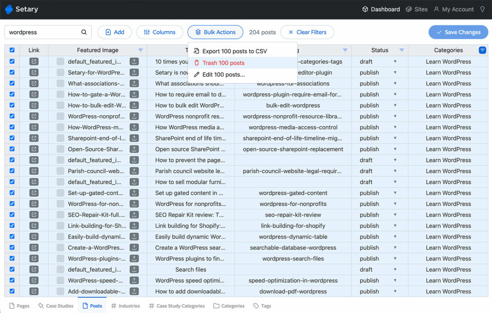Image resolution: width=492 pixels, height=313 pixels.
Task: Upload featured image for What-associations-... row
Action: coord(134,84)
